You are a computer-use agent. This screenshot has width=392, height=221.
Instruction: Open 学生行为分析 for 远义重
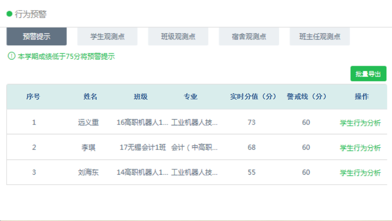[360, 123]
